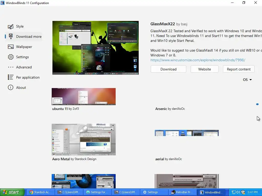The height and width of the screenshot is (196, 262).
Task: Pick the blue orb skin thumbnail below Aero Metal
Action: coord(84,181)
